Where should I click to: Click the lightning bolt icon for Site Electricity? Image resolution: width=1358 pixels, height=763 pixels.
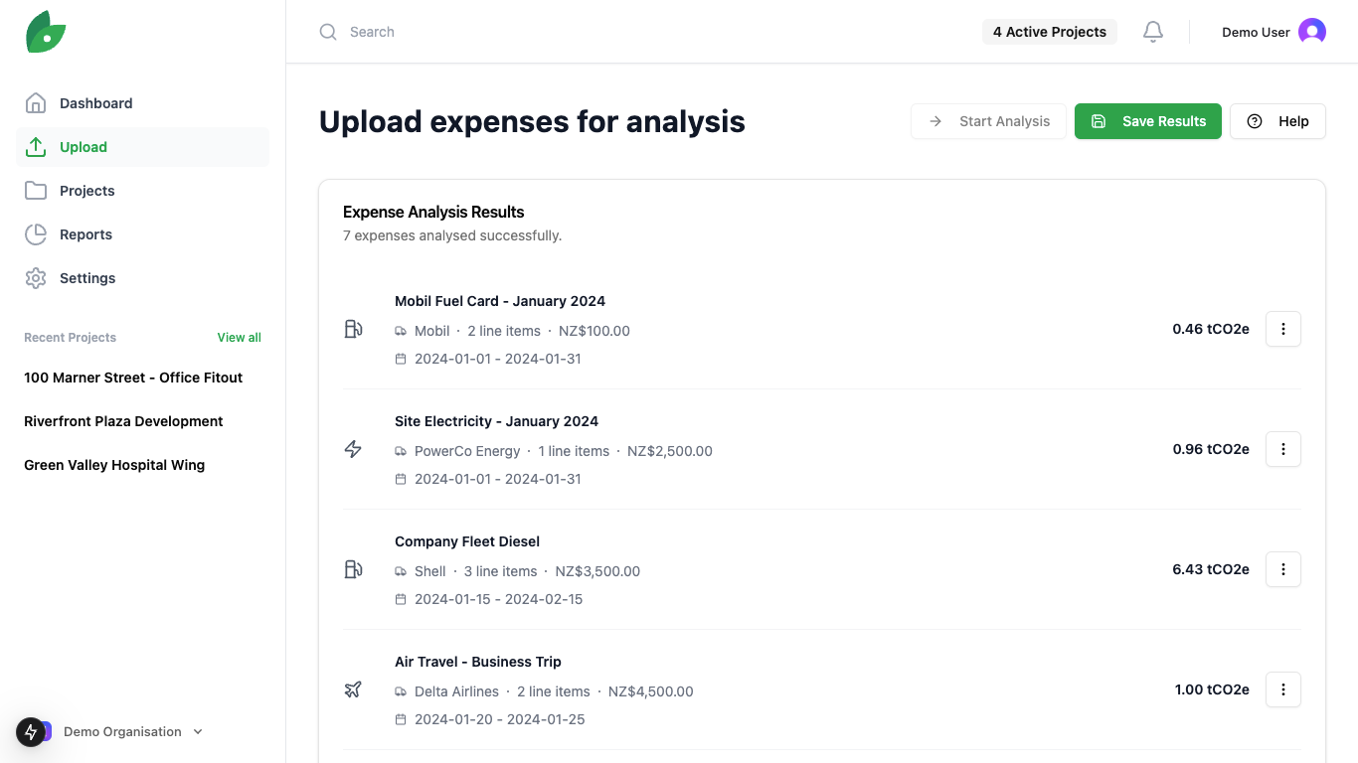(x=353, y=449)
